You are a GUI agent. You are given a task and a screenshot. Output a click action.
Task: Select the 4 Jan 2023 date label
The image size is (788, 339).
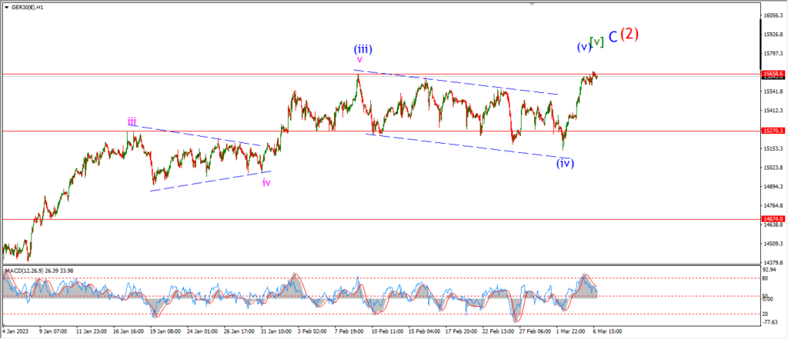15,331
